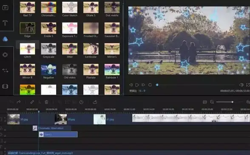Zoom in the timeline with plus magnifier

(x=248, y=102)
